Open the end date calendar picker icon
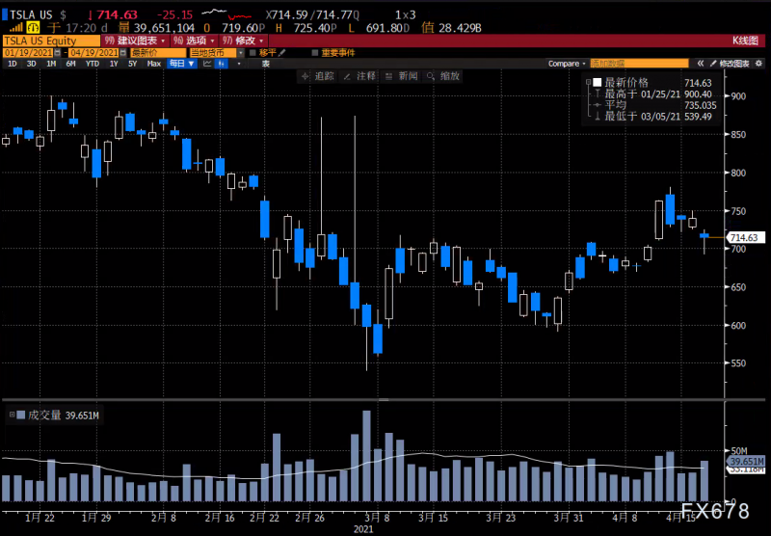Screen dimensions: 771x536 (123, 53)
